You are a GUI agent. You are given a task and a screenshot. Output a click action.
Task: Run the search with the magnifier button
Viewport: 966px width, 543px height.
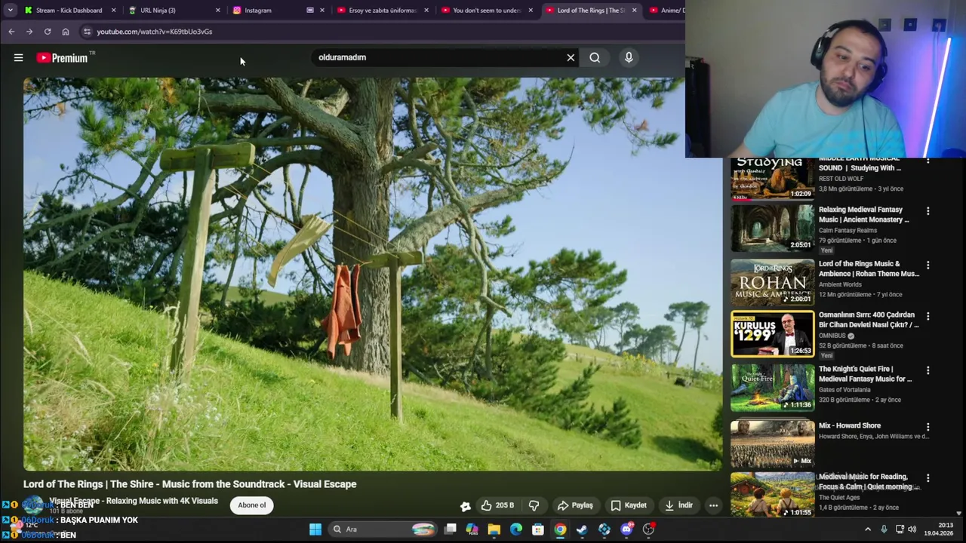(595, 57)
